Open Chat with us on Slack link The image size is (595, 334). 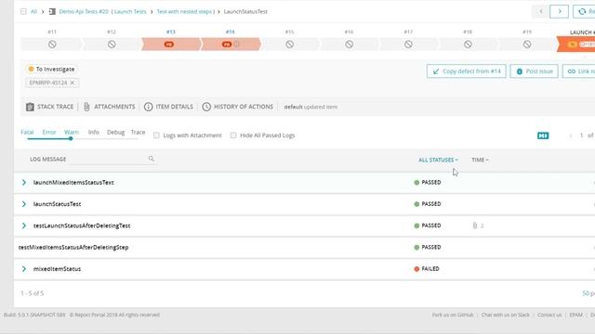(506, 315)
